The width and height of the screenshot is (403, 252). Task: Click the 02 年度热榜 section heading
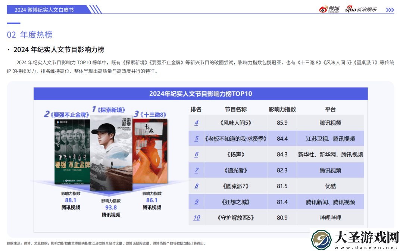pyautogui.click(x=29, y=34)
